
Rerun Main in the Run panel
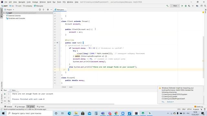[x=5, y=94]
